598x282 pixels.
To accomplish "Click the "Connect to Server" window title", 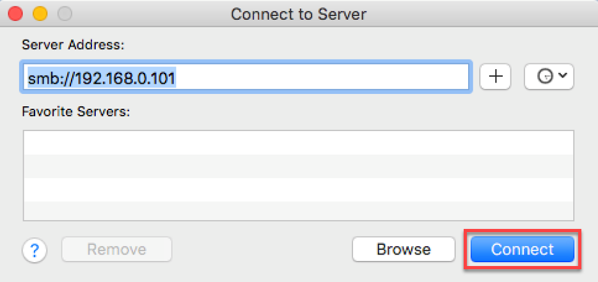I will pyautogui.click(x=299, y=13).
